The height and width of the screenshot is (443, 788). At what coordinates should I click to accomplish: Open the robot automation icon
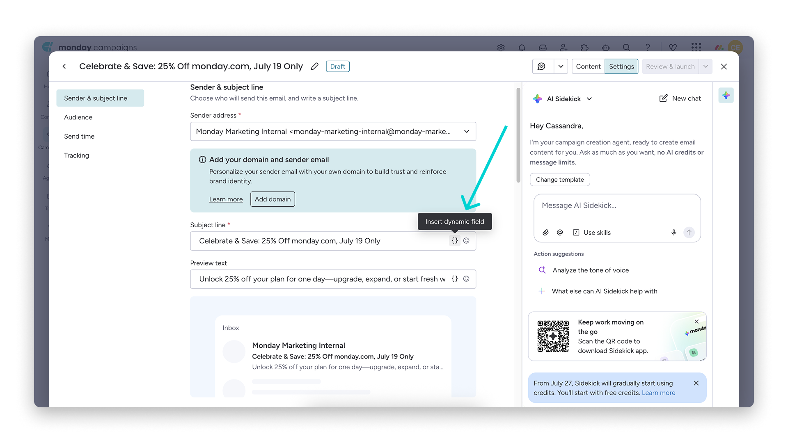coord(606,48)
